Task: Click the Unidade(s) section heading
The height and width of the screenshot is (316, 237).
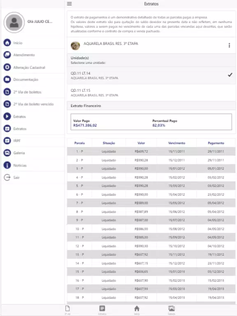Action: pyautogui.click(x=79, y=58)
